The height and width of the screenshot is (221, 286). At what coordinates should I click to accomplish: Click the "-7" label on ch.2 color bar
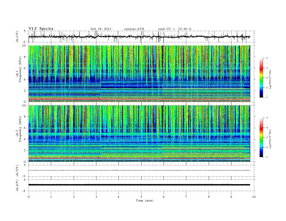pos(266,157)
